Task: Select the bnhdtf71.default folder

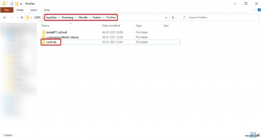Action: coord(57,32)
